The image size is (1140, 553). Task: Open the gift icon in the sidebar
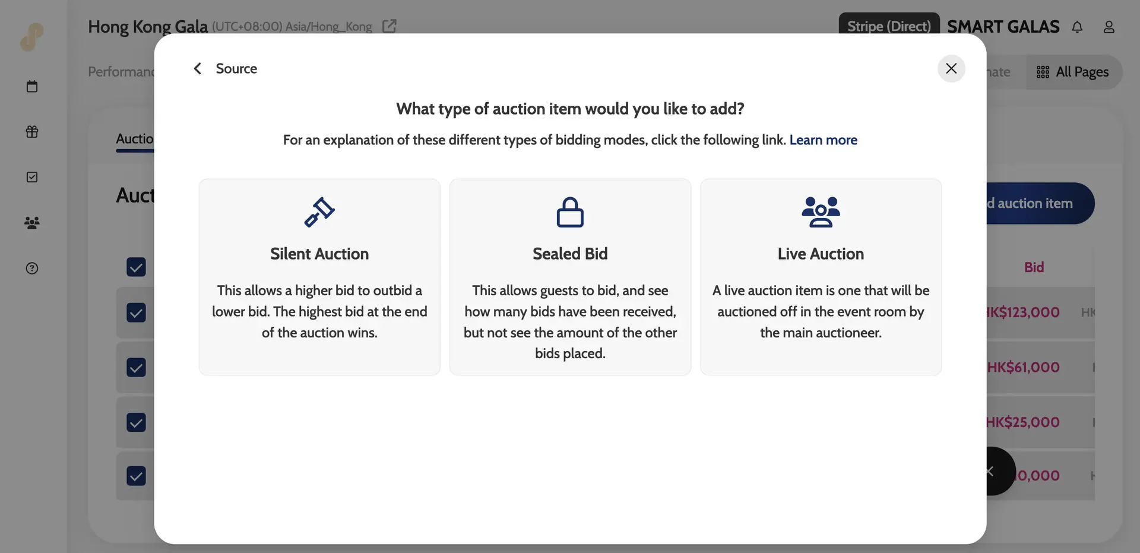click(x=32, y=132)
